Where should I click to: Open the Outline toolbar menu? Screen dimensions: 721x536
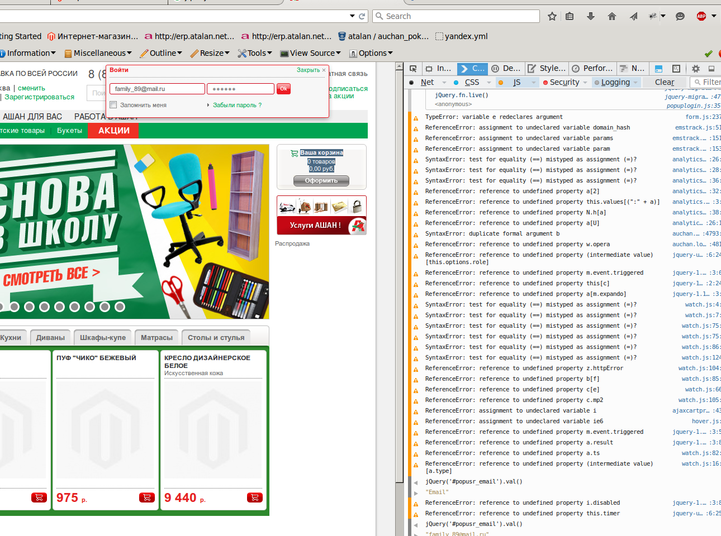161,53
